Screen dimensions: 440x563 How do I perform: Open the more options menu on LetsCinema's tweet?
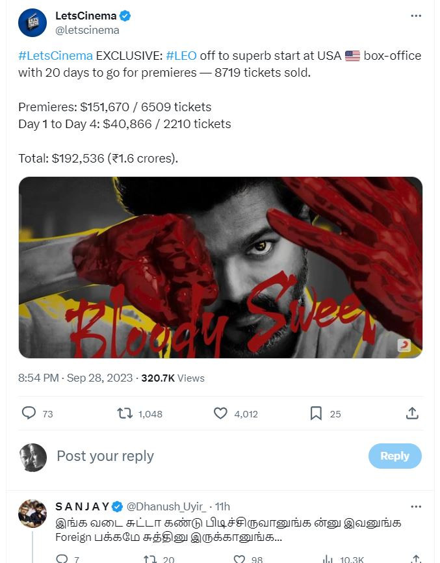coord(416,16)
